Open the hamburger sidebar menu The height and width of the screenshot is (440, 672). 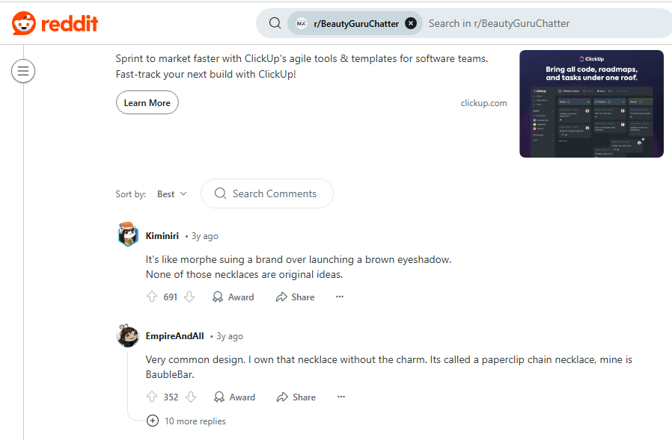tap(23, 71)
